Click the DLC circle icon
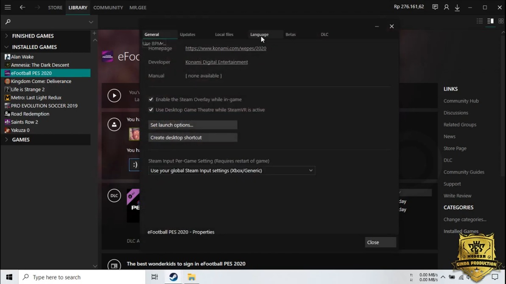506x284 pixels. [114, 196]
